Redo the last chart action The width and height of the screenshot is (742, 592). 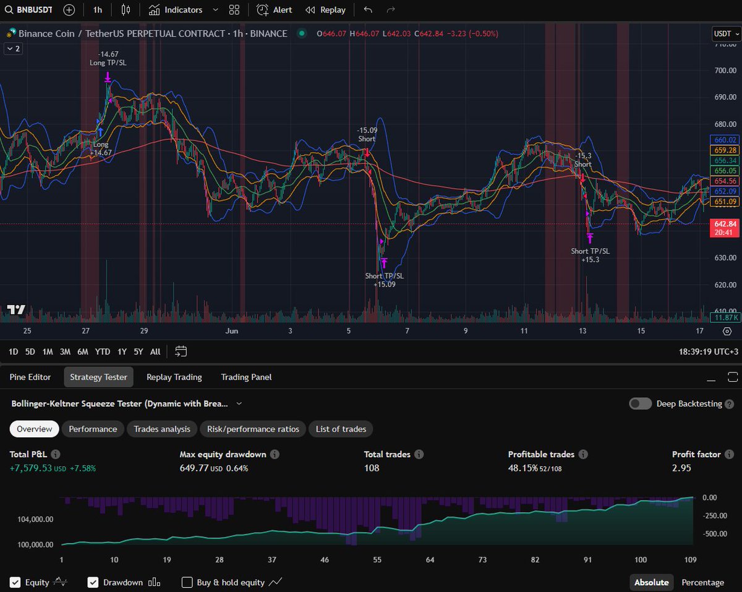[x=391, y=10]
